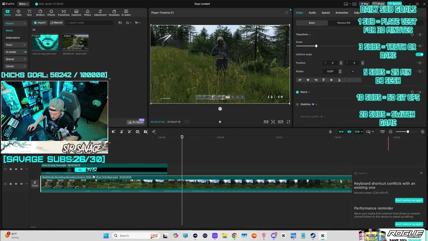Switch to the Speed properties tab
Viewport: 428px width, 241px height.
point(326,13)
